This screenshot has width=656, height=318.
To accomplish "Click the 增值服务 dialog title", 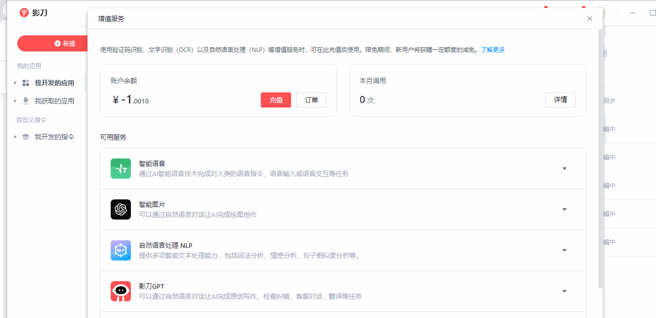I will point(111,19).
